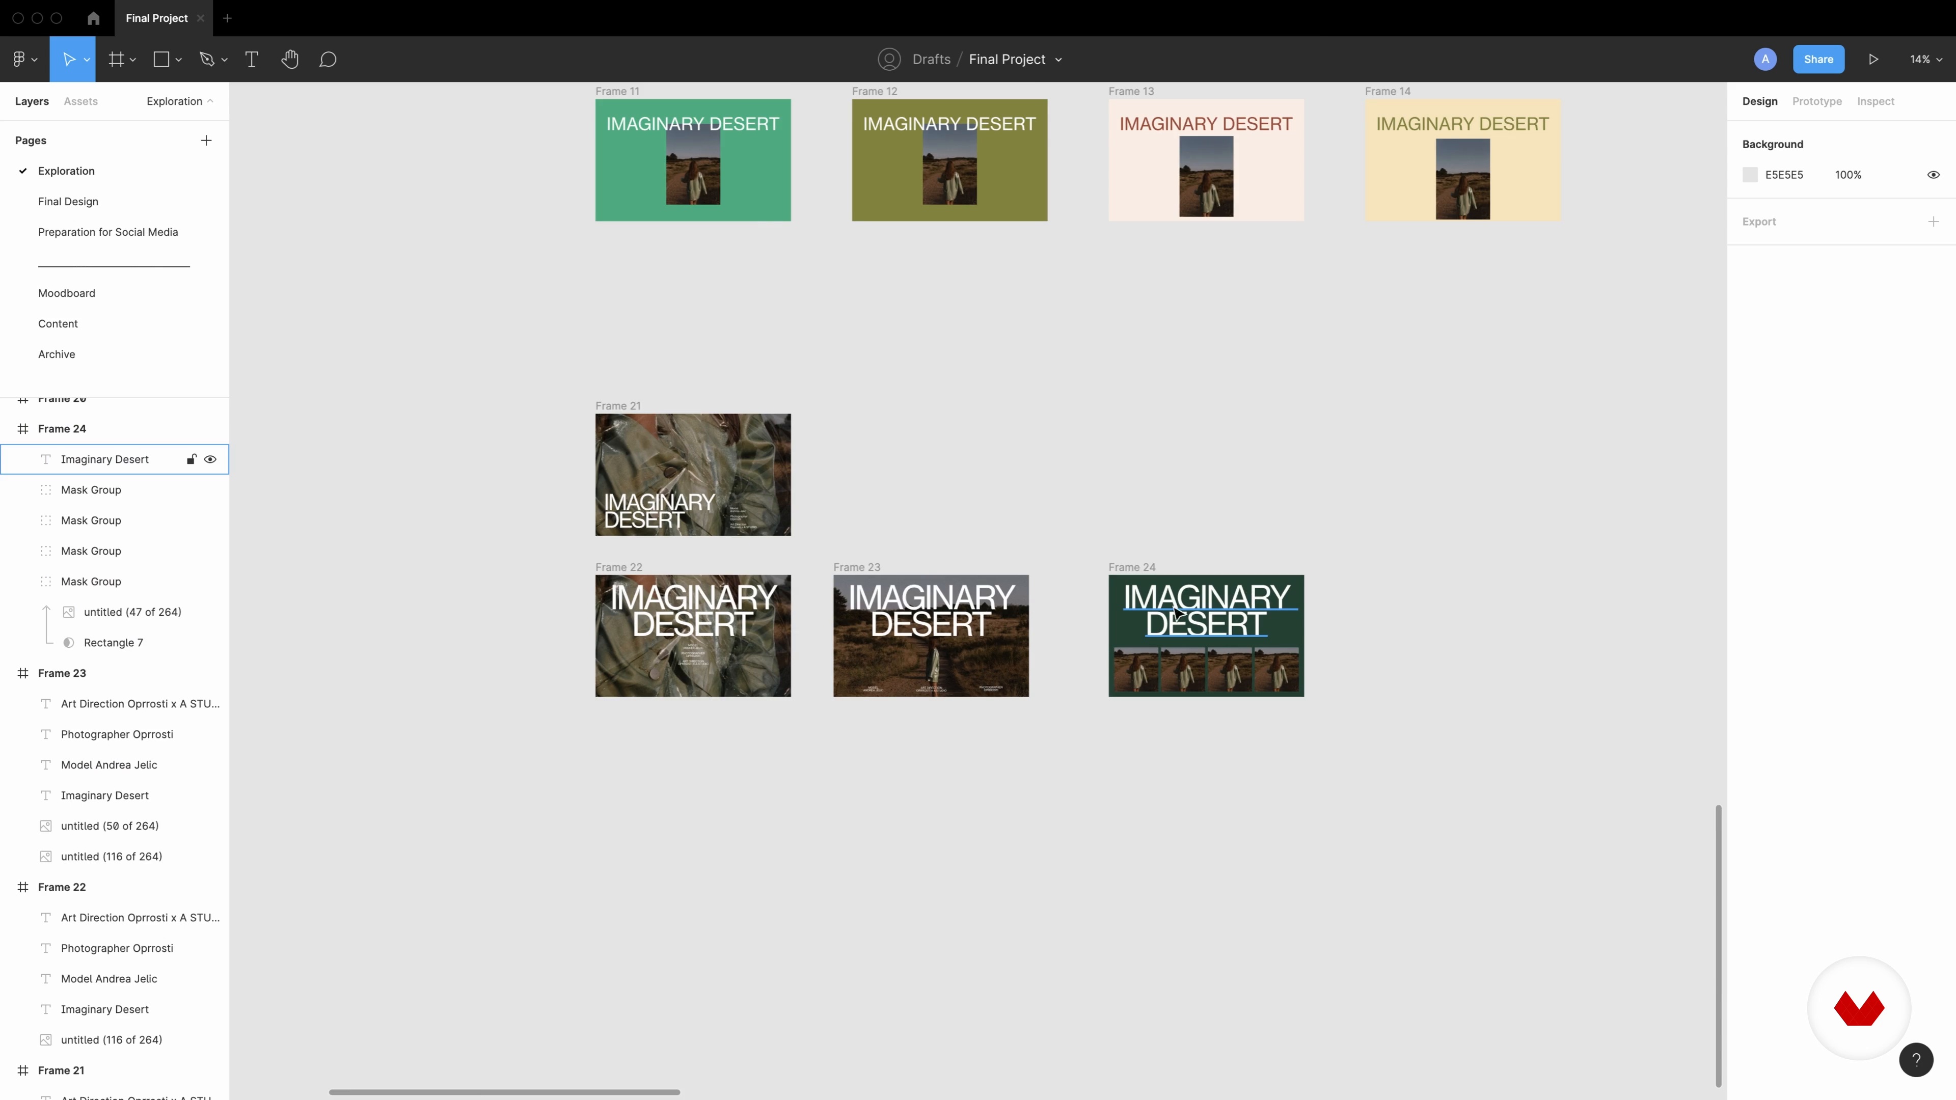Select the Frame tool
This screenshot has height=1100, width=1956.
tap(116, 59)
